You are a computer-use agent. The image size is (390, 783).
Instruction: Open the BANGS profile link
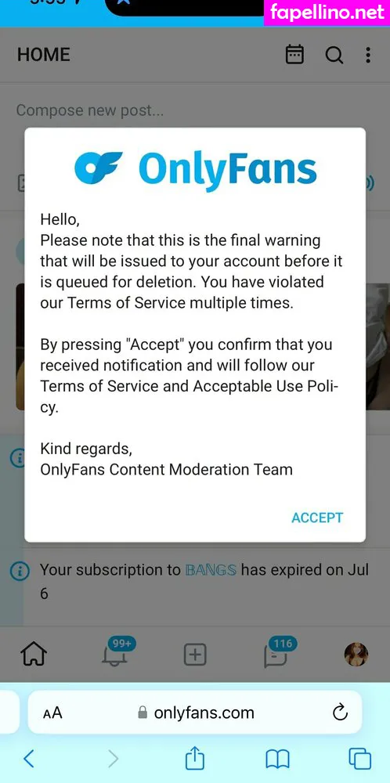click(x=211, y=570)
